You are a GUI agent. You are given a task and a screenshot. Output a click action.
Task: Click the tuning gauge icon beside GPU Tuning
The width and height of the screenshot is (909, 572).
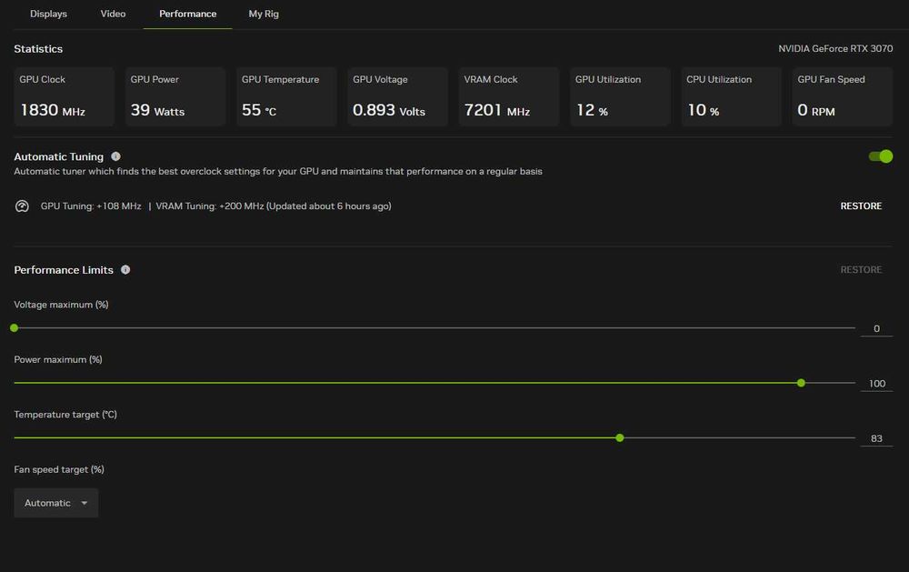click(22, 206)
